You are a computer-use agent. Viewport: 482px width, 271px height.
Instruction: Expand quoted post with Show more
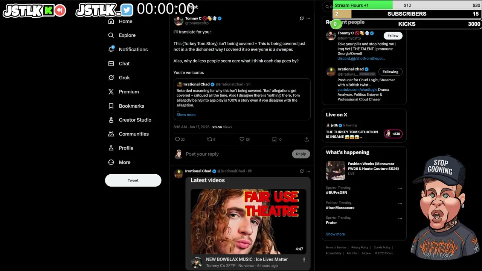point(186,115)
